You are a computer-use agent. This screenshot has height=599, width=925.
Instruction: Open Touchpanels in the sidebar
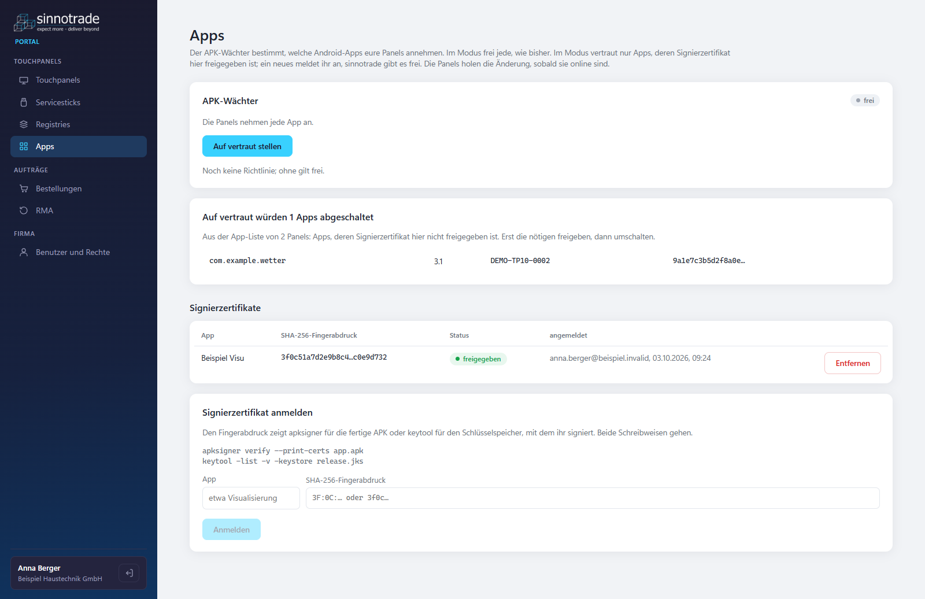tap(79, 80)
